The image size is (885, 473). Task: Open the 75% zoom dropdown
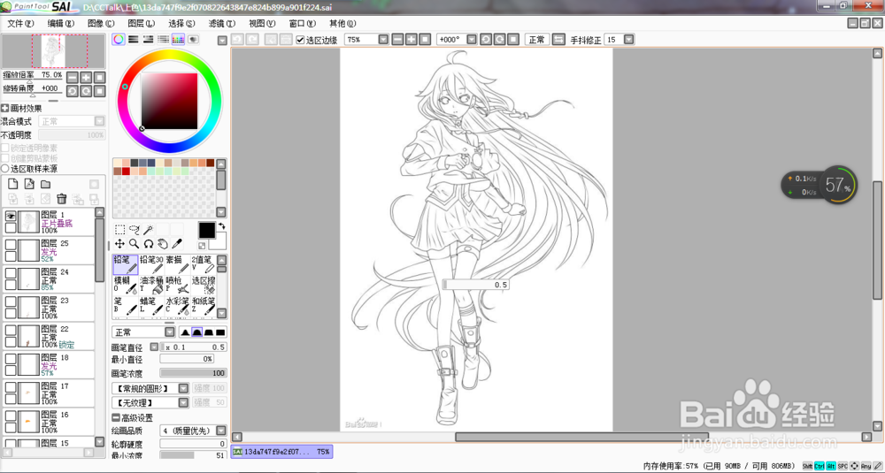(x=383, y=40)
